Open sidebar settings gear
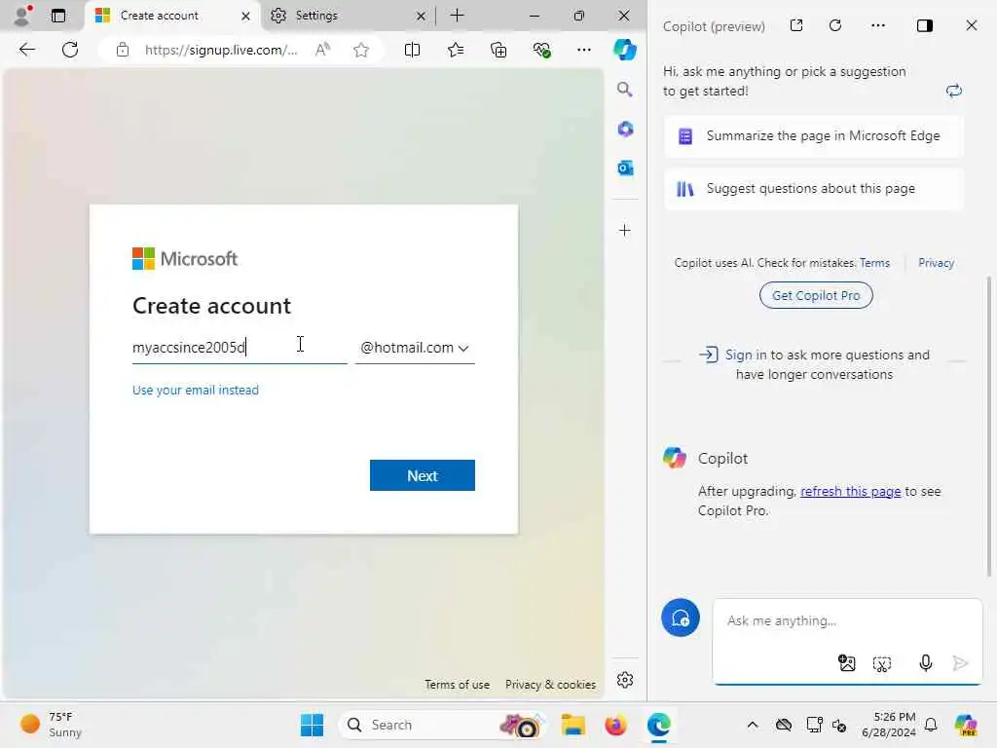997x748 pixels. pos(625,680)
